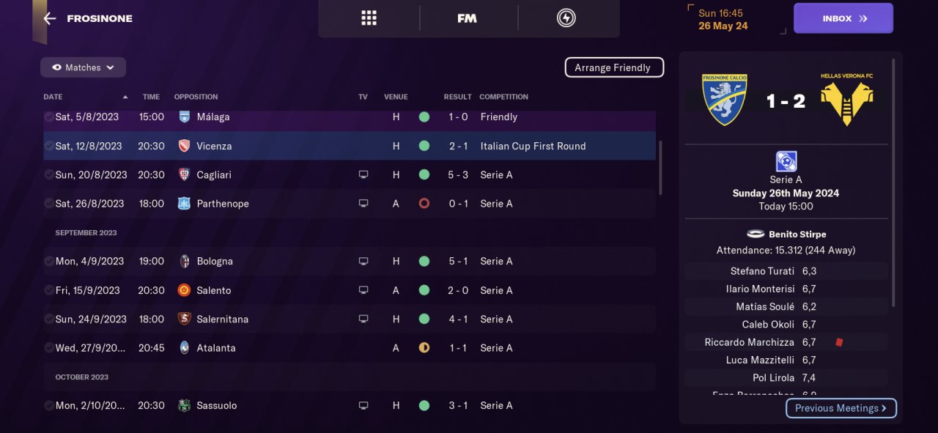Click the fixtures list vertical scrollbar

point(660,167)
